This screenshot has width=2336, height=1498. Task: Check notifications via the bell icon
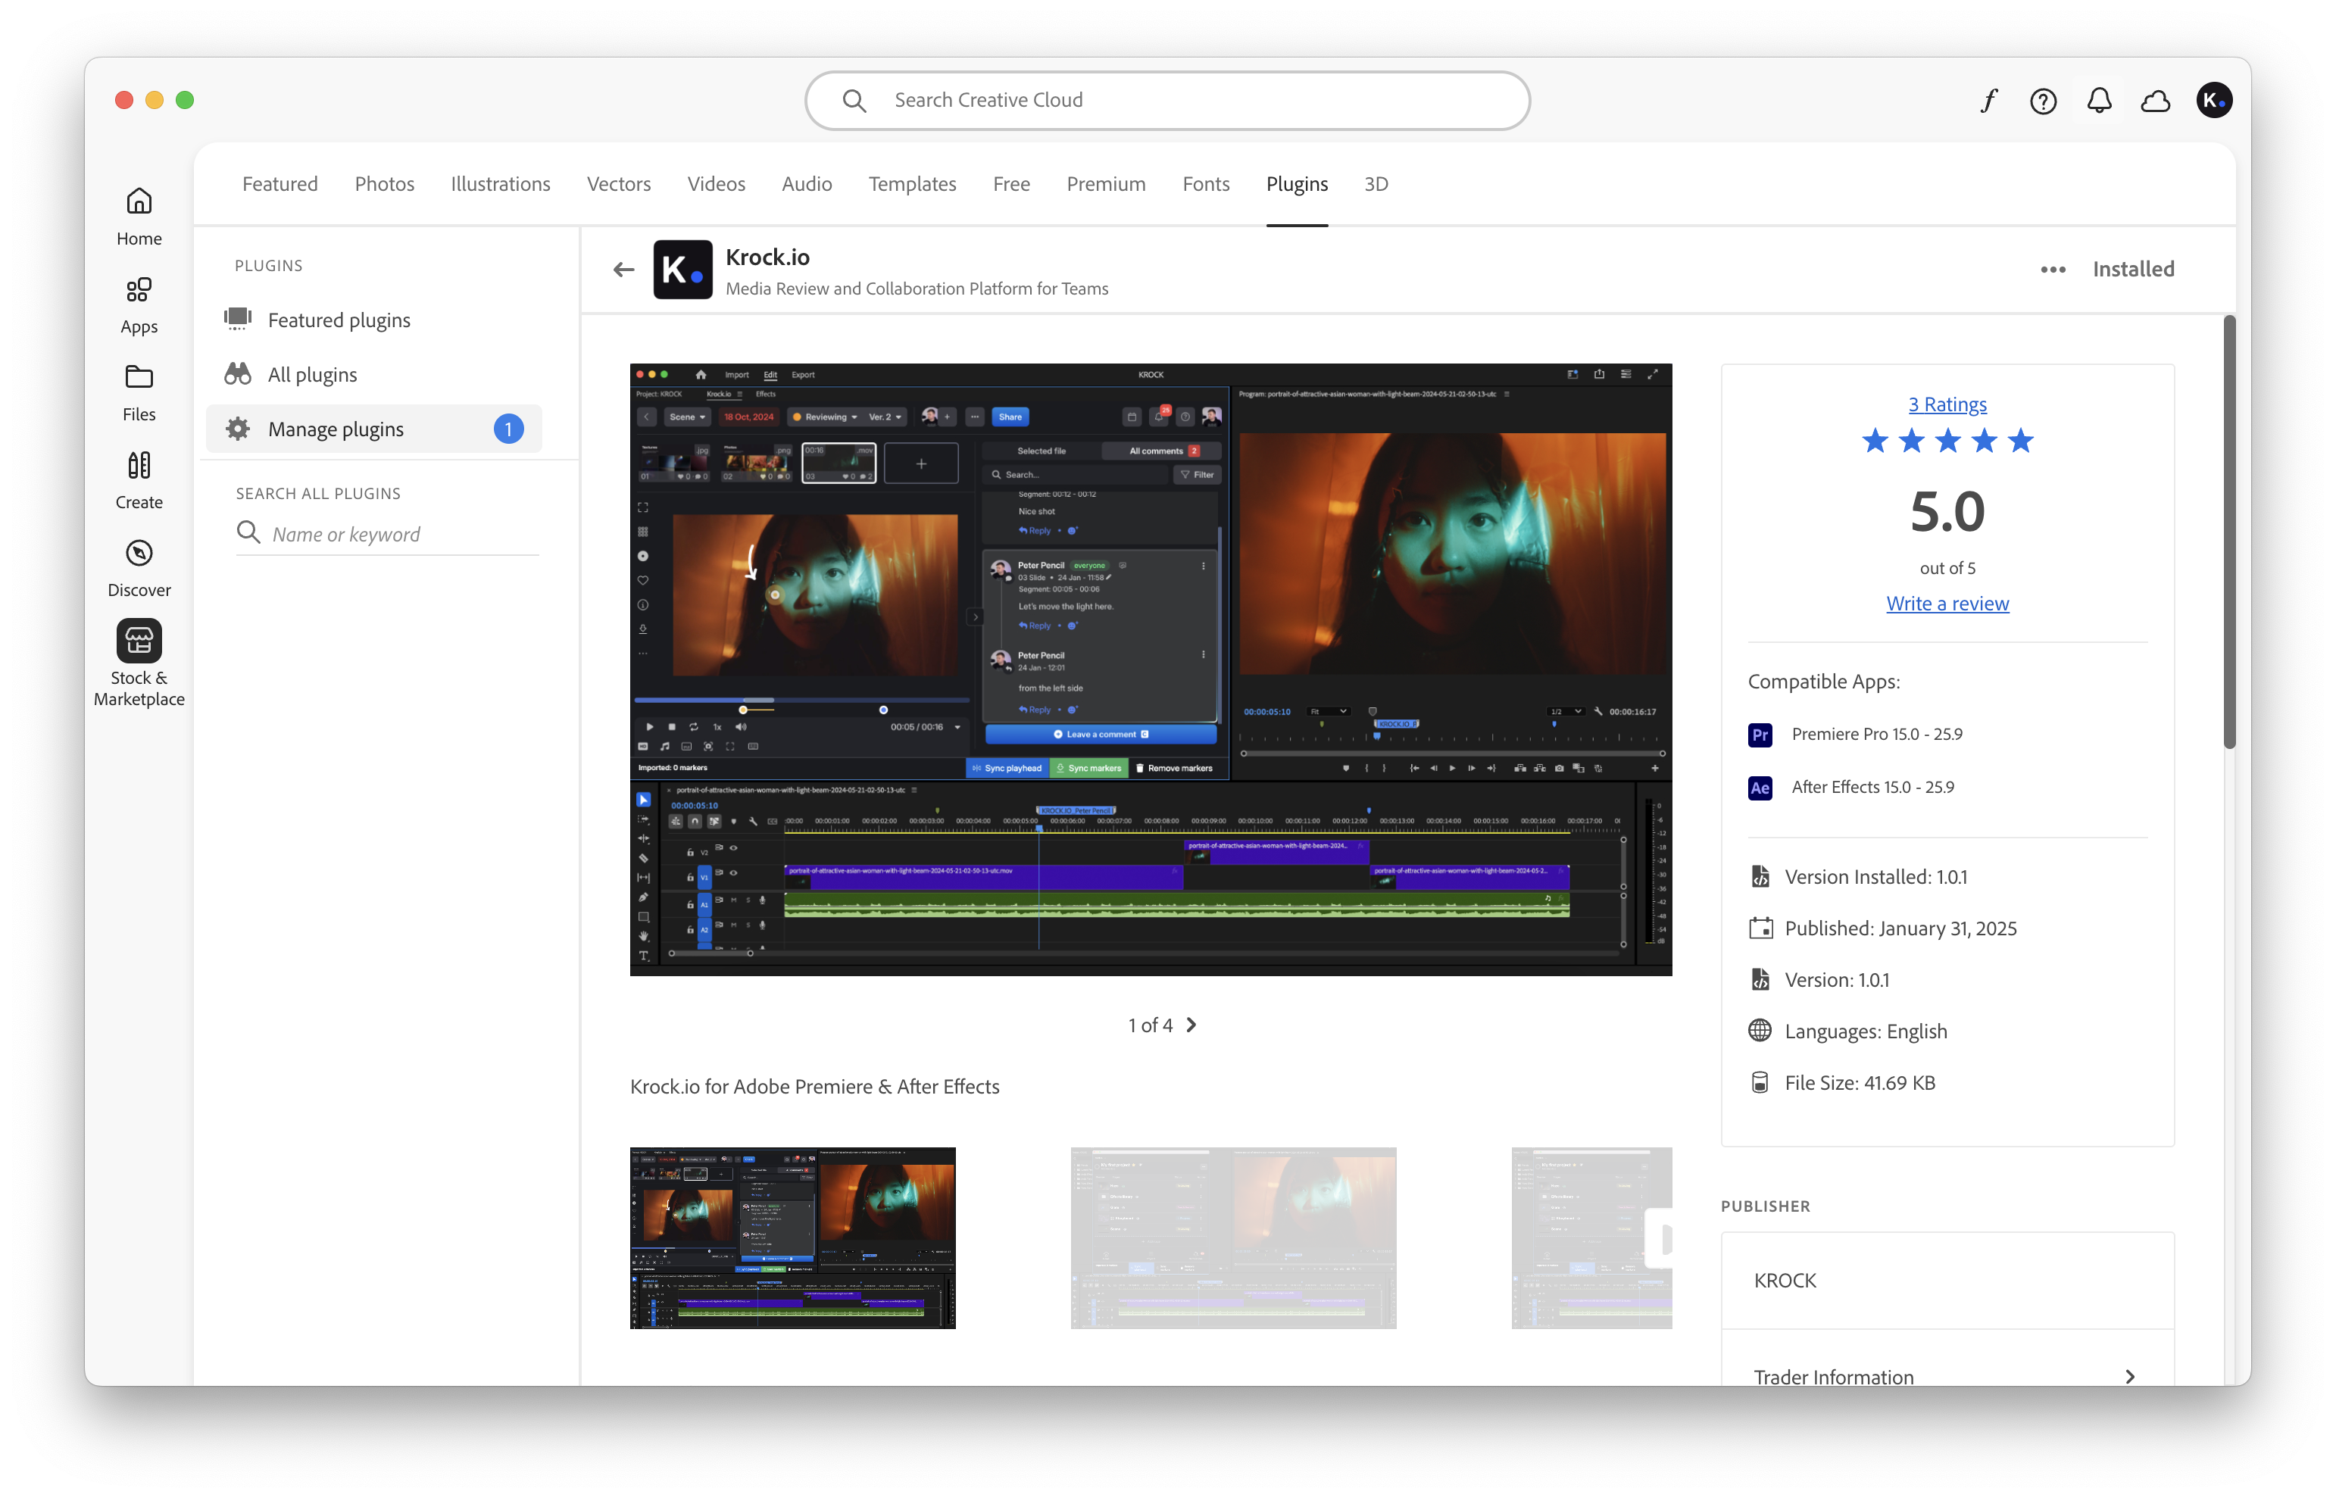2099,99
